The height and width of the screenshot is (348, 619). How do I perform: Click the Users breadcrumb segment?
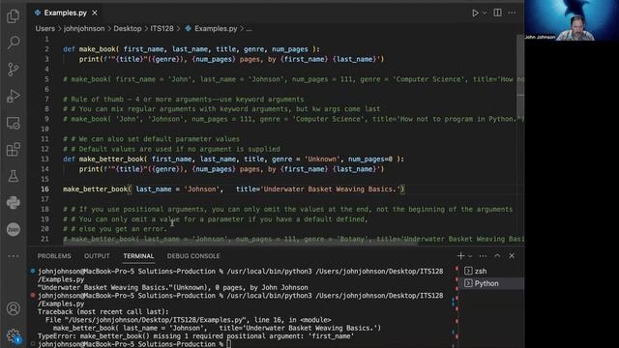pos(45,28)
